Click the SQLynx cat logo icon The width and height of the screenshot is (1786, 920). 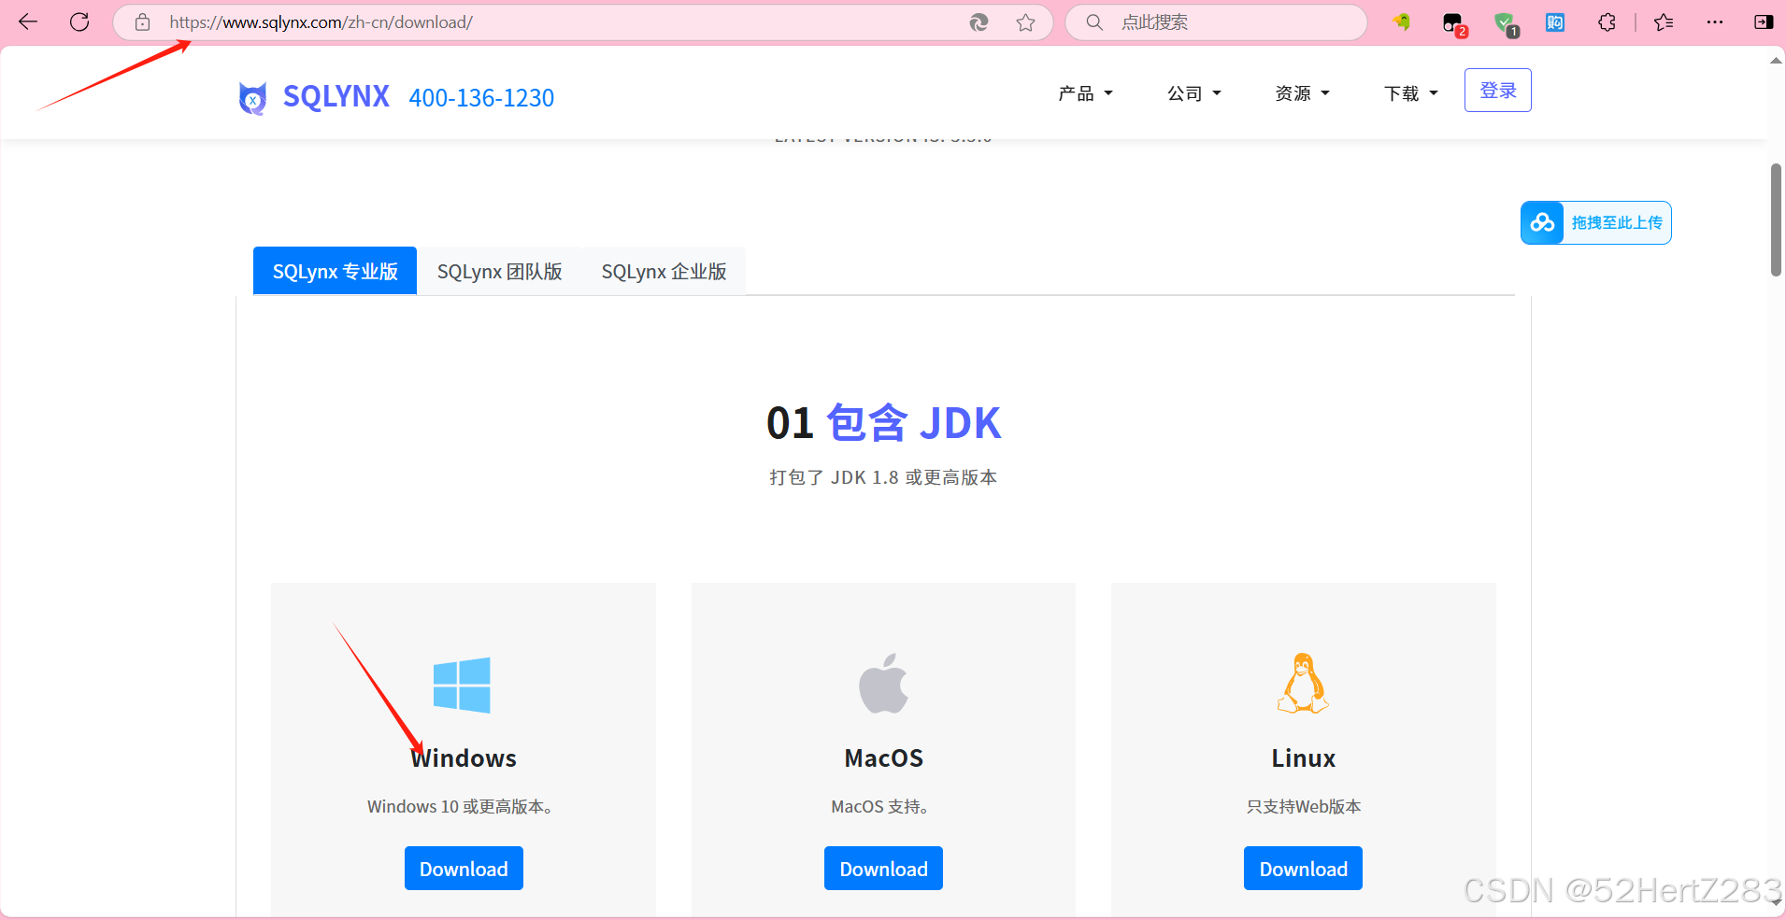252,97
